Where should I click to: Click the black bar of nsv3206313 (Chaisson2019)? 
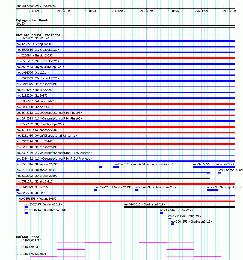click(180, 207)
